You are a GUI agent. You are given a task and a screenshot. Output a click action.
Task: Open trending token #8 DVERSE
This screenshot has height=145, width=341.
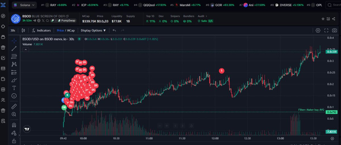(287, 5)
